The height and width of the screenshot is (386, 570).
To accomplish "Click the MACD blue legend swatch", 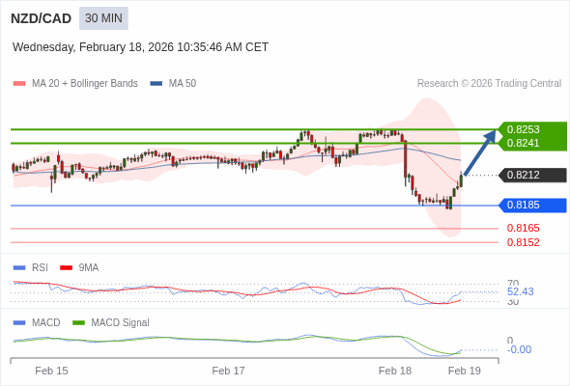I will click(x=19, y=323).
